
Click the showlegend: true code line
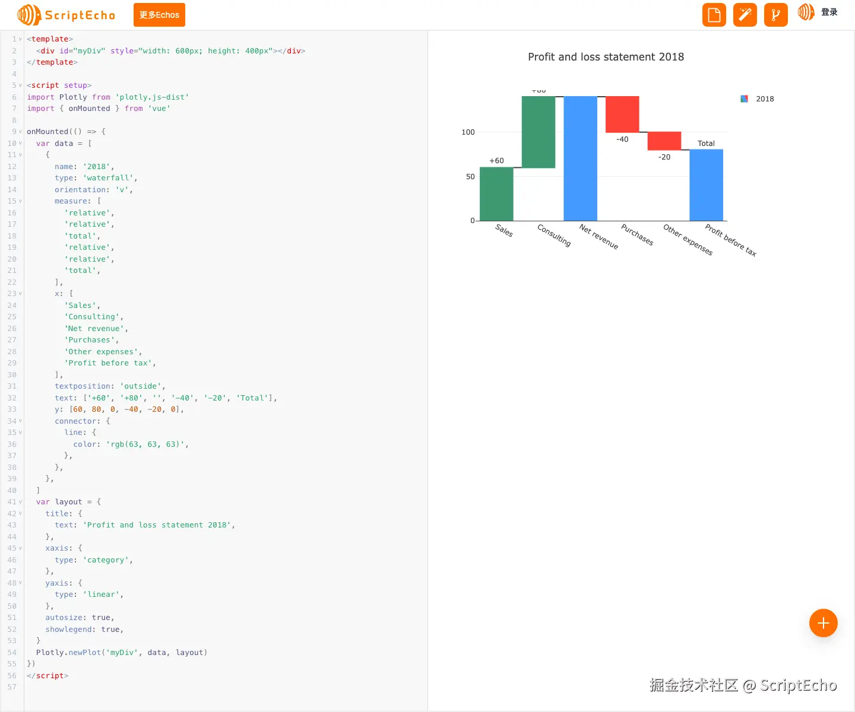pyautogui.click(x=85, y=630)
